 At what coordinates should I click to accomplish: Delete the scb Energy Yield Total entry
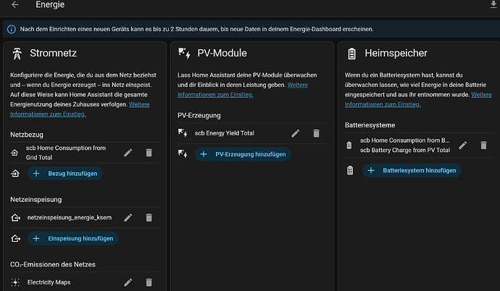(x=316, y=133)
